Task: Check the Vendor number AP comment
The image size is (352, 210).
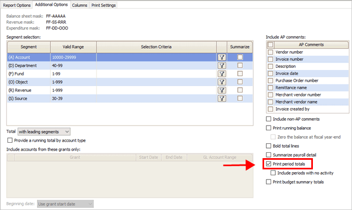Action: pos(270,52)
